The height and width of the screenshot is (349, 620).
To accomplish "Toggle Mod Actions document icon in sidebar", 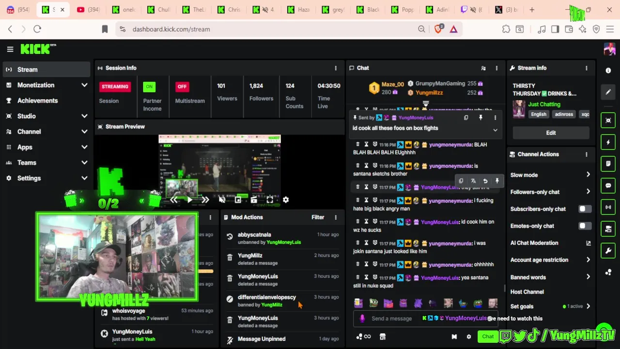I will (608, 164).
